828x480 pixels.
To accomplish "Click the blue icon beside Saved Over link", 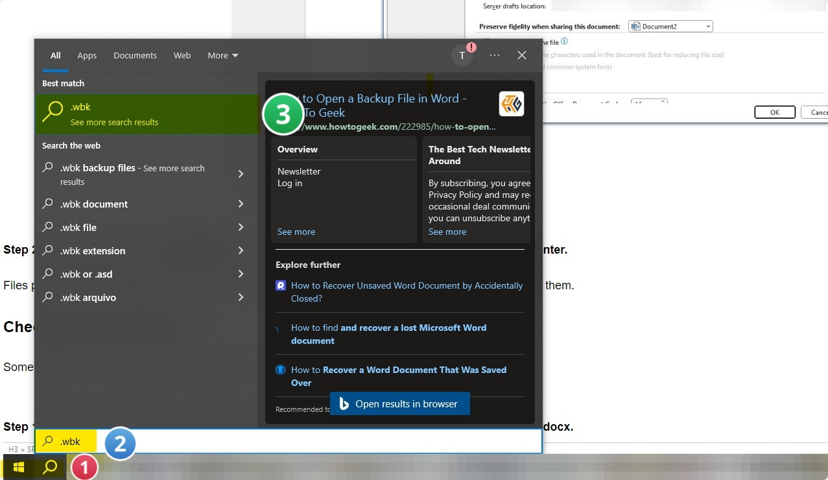I will (281, 370).
